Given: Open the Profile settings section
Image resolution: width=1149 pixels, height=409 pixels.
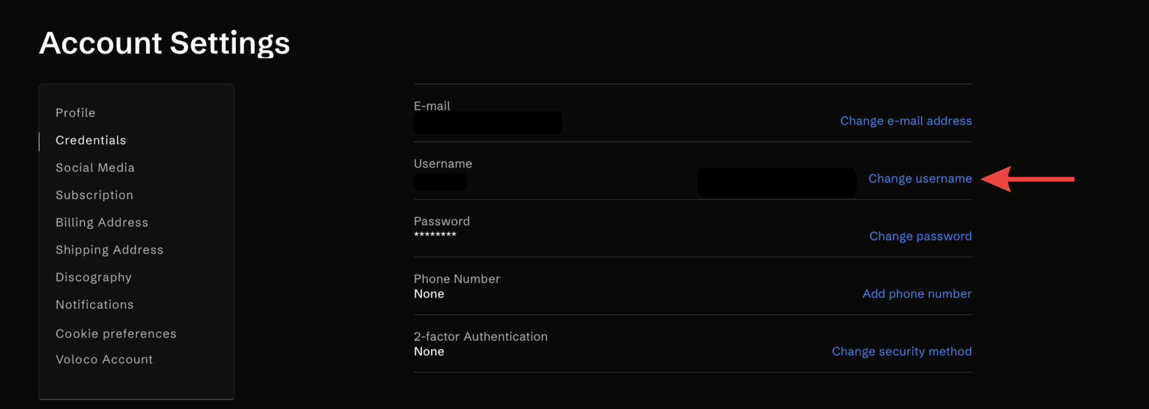Looking at the screenshot, I should 76,113.
